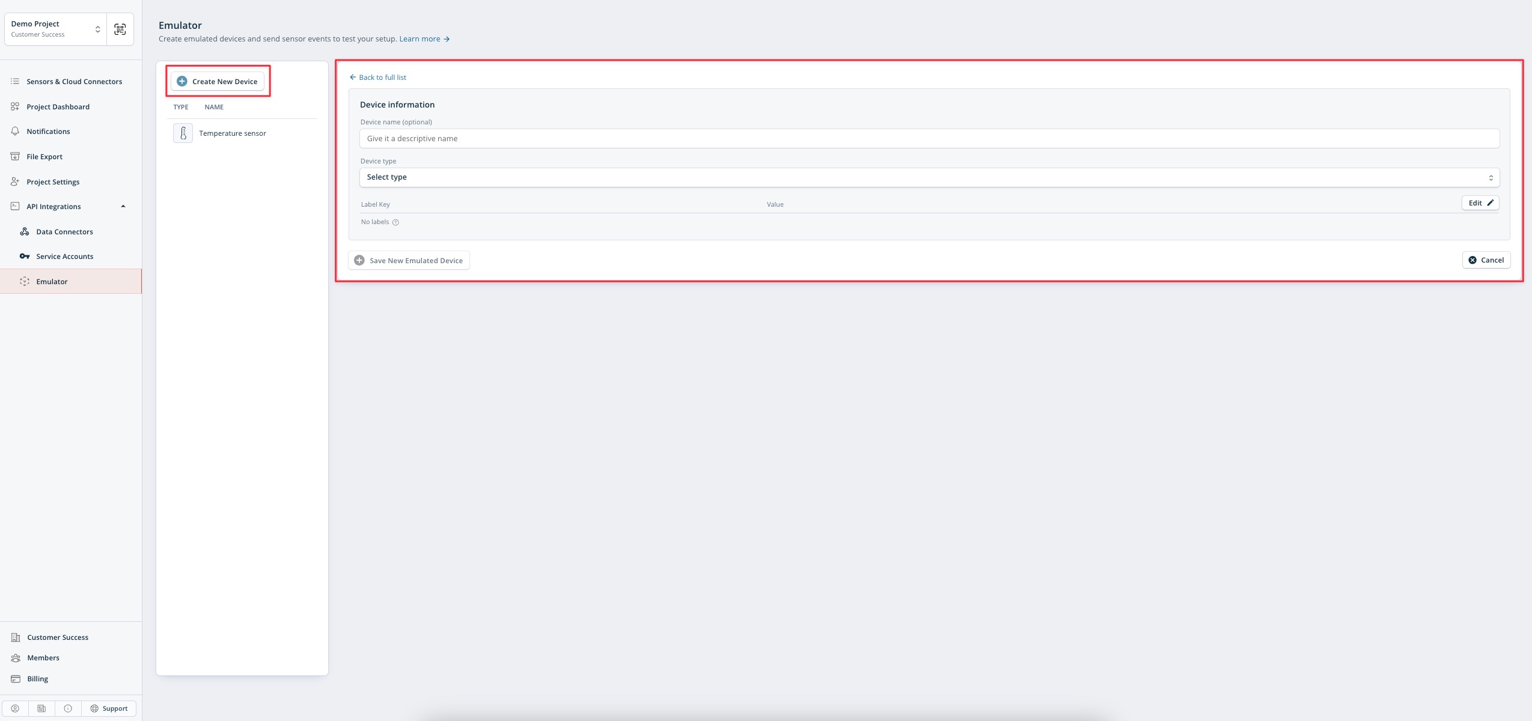Open user profile icon in bottom bar
This screenshot has height=721, width=1532.
pos(15,708)
